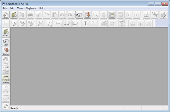Click the guitar chord grid icon

point(104,23)
